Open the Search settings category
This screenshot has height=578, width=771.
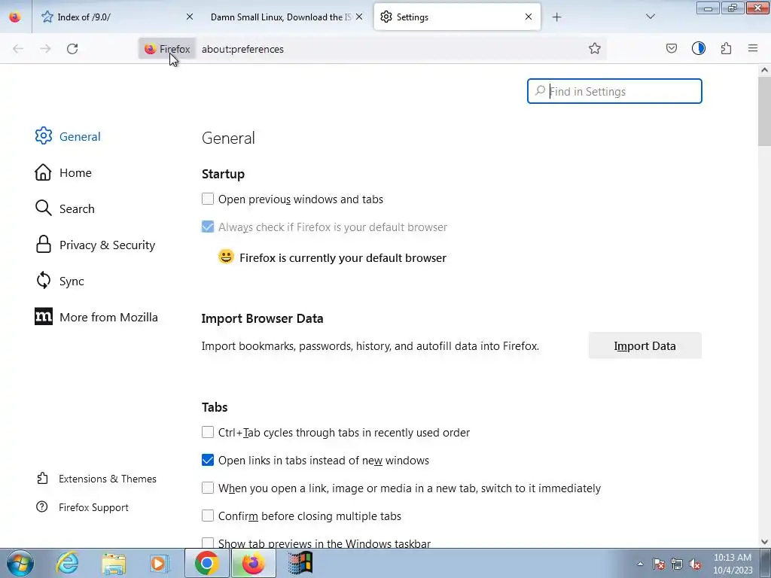(x=65, y=208)
